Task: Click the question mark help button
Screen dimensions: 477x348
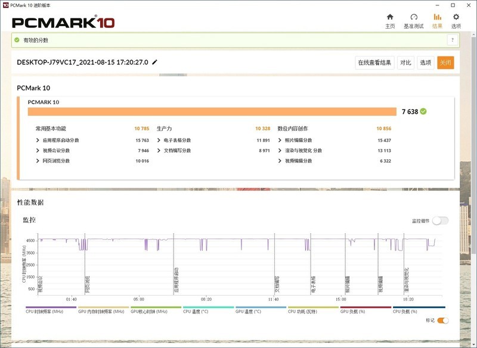Action: point(453,40)
